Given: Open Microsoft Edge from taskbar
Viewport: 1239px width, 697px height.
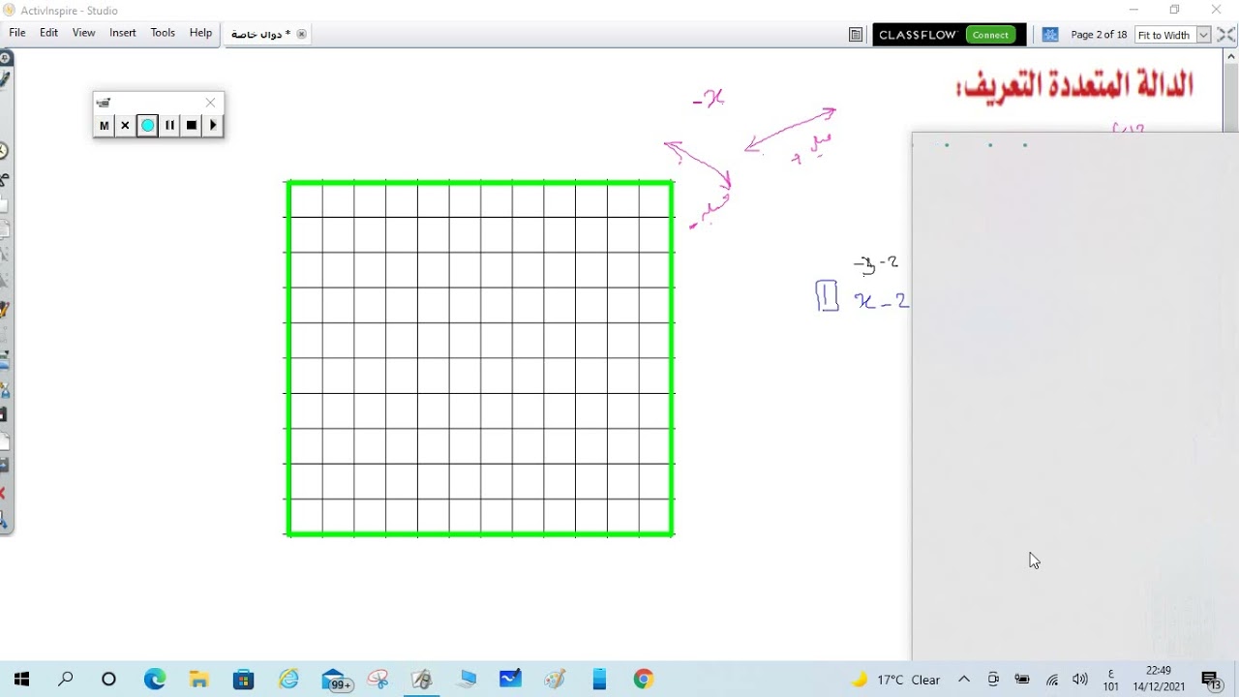Looking at the screenshot, I should coord(155,680).
